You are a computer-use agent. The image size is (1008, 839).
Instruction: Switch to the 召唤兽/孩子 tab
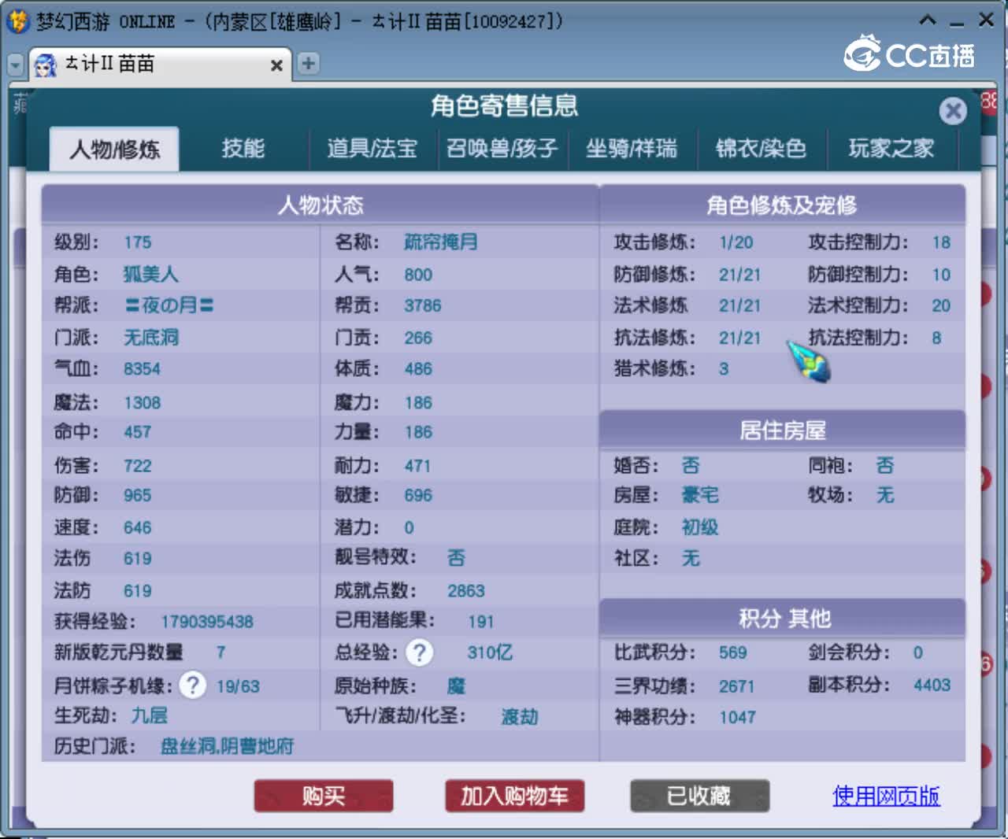(502, 148)
